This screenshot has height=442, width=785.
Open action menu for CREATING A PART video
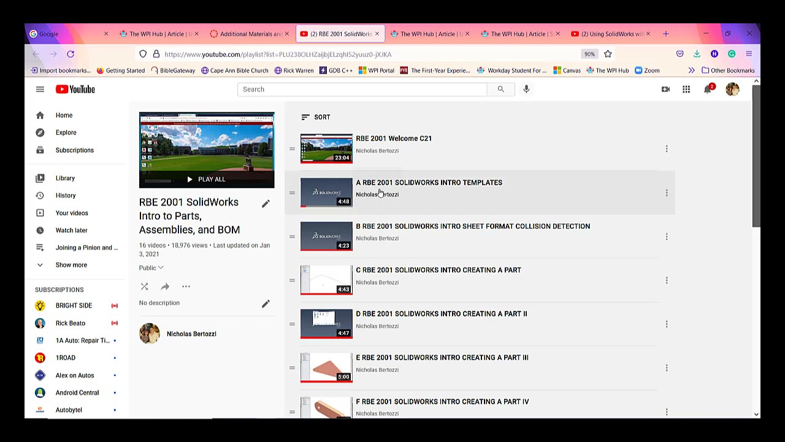[667, 281]
